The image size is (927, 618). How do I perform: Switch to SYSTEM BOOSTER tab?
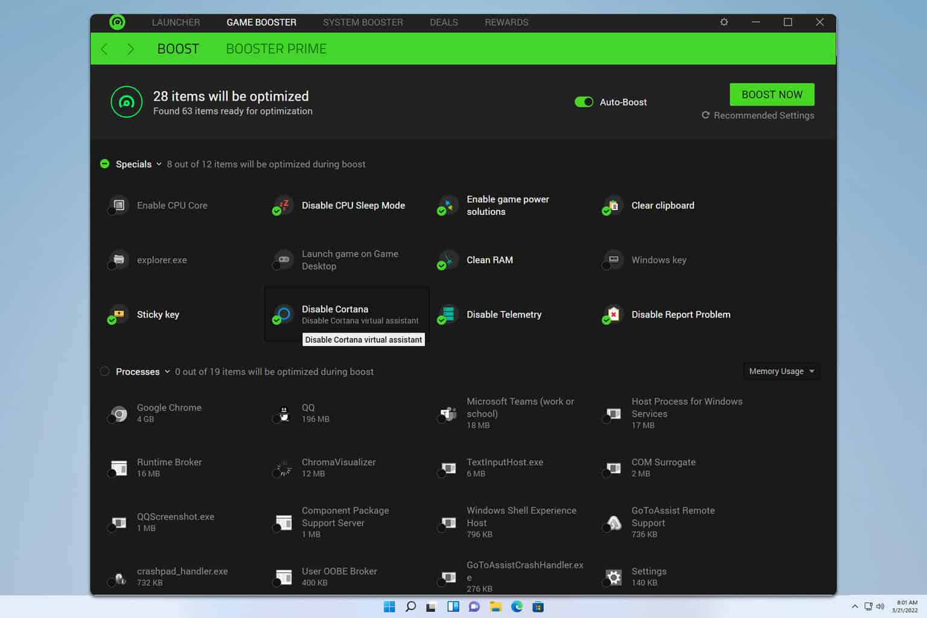(x=363, y=22)
